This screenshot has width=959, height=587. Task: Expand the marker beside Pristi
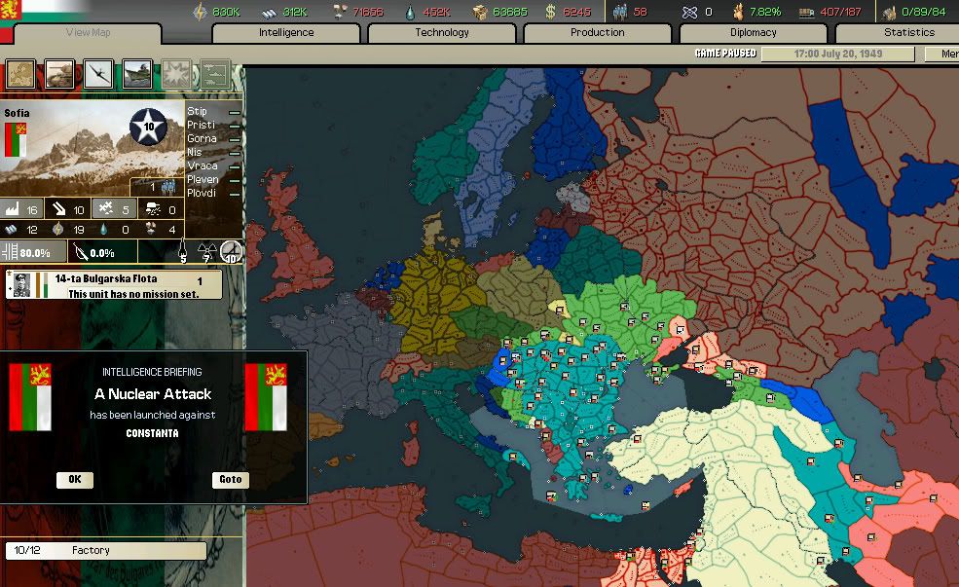coord(232,125)
